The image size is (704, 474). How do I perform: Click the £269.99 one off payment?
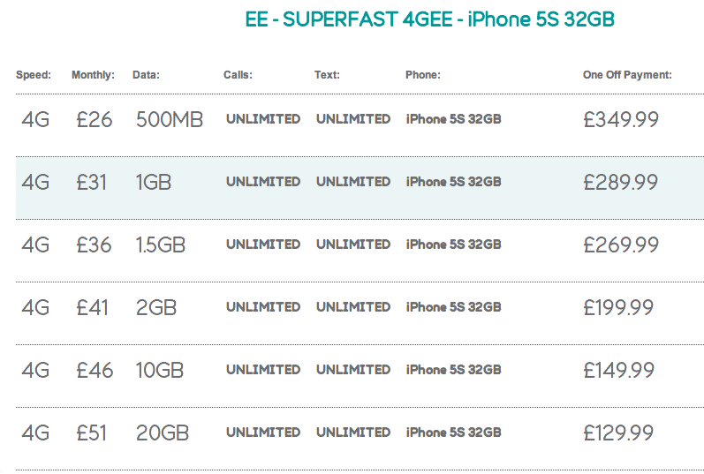[x=621, y=245]
